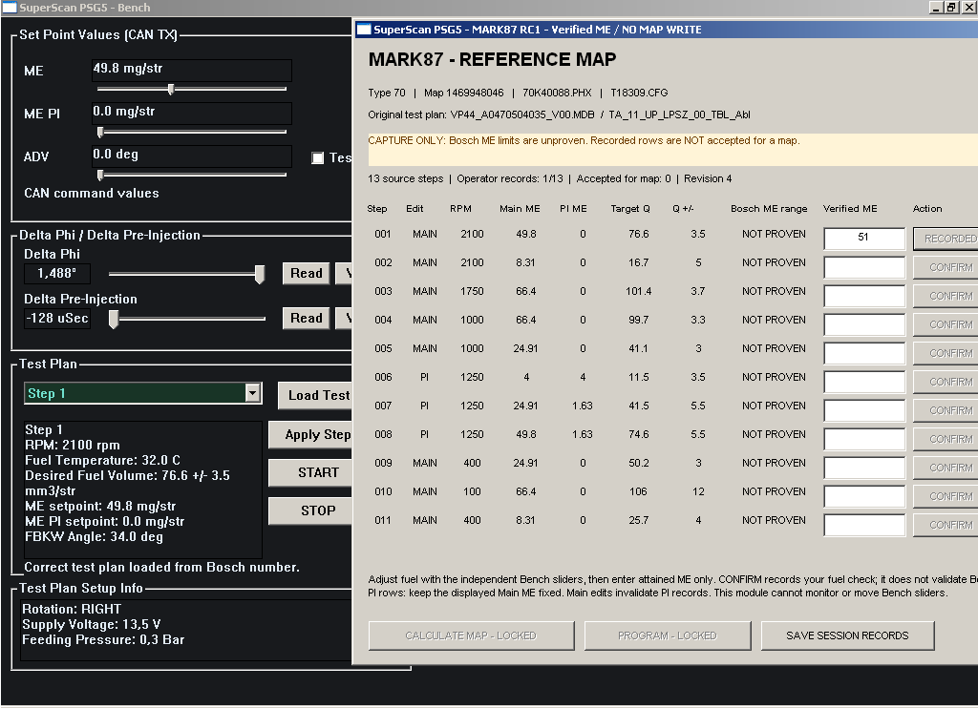Image resolution: width=978 pixels, height=708 pixels.
Task: Click CALCULATE MAP - LOCKED button
Action: point(471,635)
